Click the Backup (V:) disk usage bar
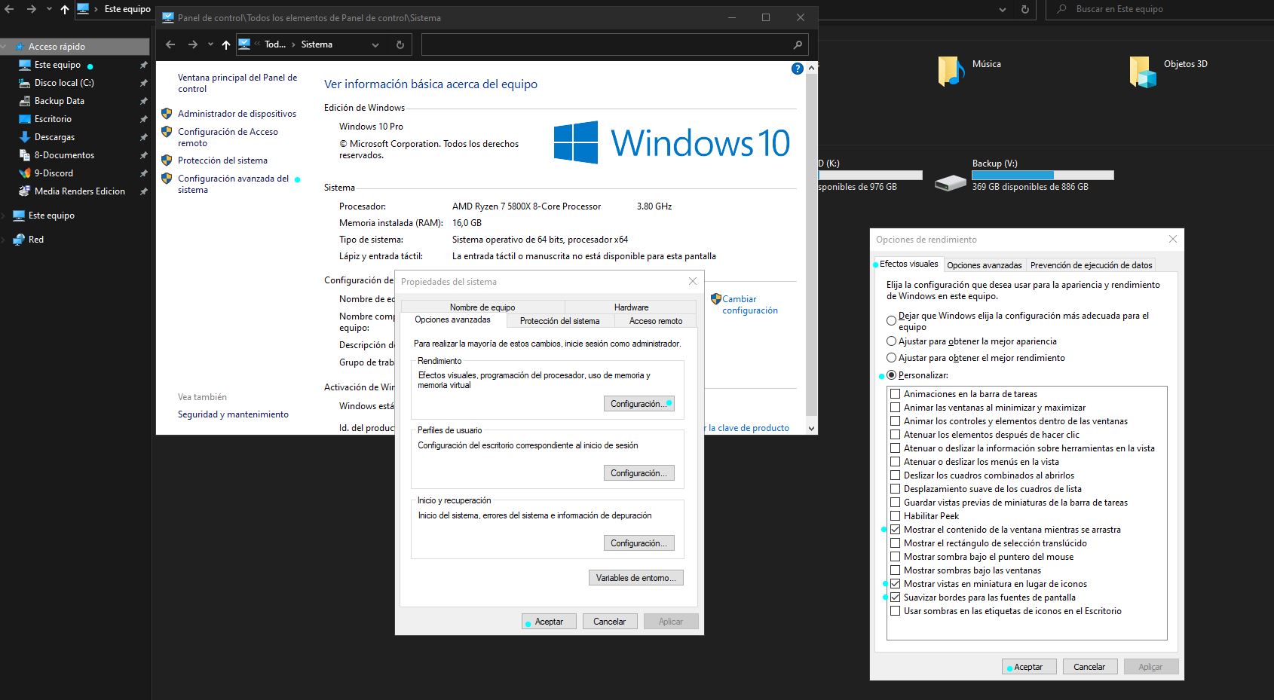The image size is (1274, 700). 1043,175
